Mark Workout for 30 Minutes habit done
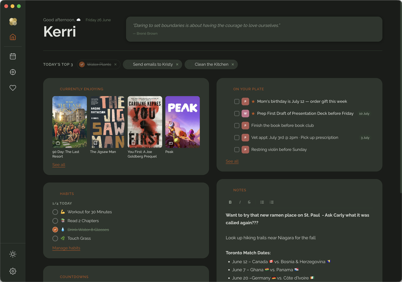Screen dimensions: 402x282 [x=55, y=212]
